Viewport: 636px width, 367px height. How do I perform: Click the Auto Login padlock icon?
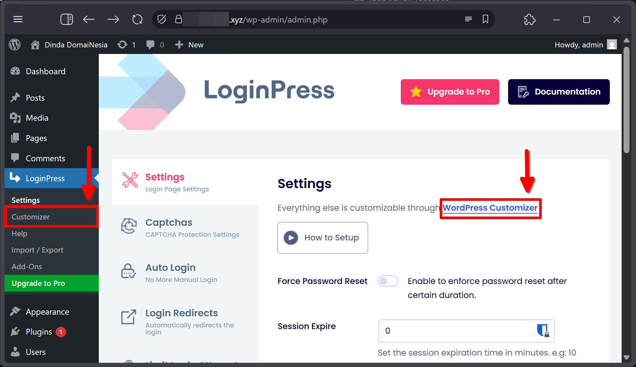(x=129, y=271)
